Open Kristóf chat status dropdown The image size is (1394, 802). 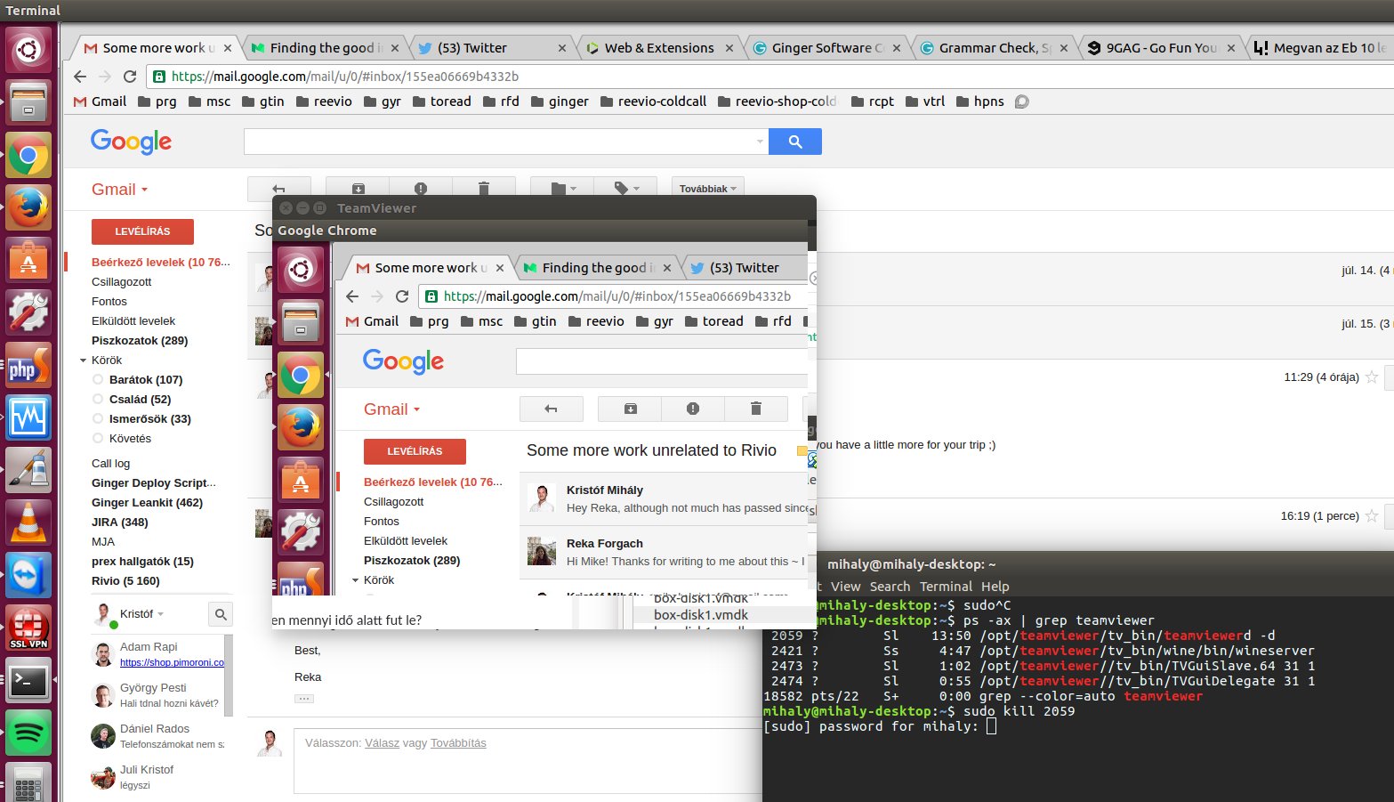160,614
